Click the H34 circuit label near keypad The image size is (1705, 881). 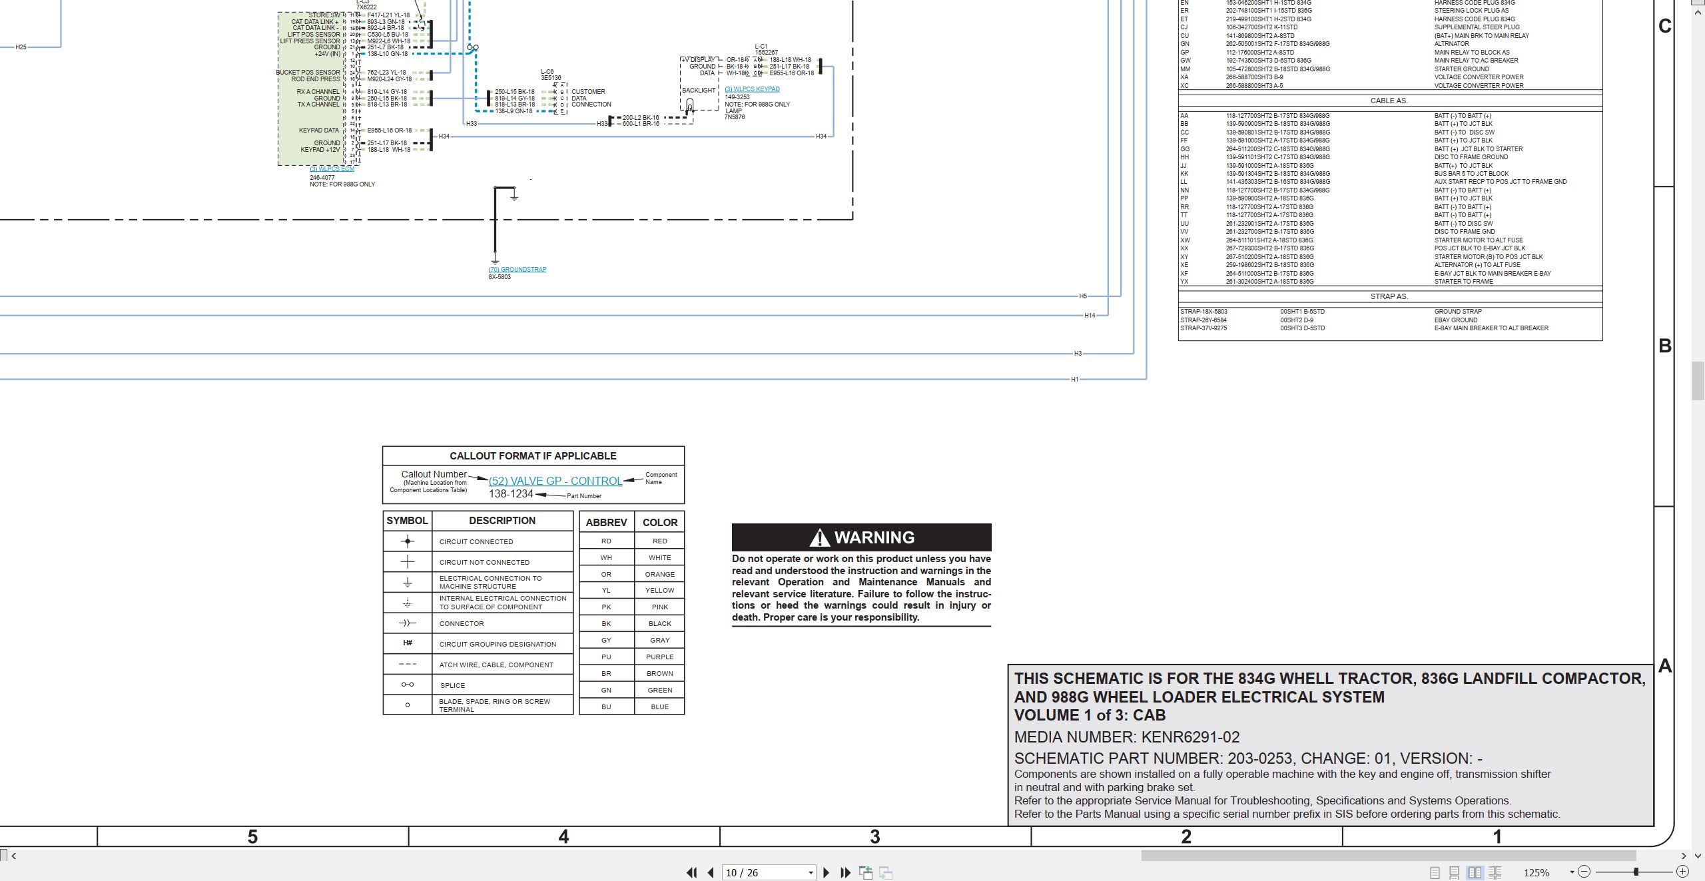[x=821, y=137]
